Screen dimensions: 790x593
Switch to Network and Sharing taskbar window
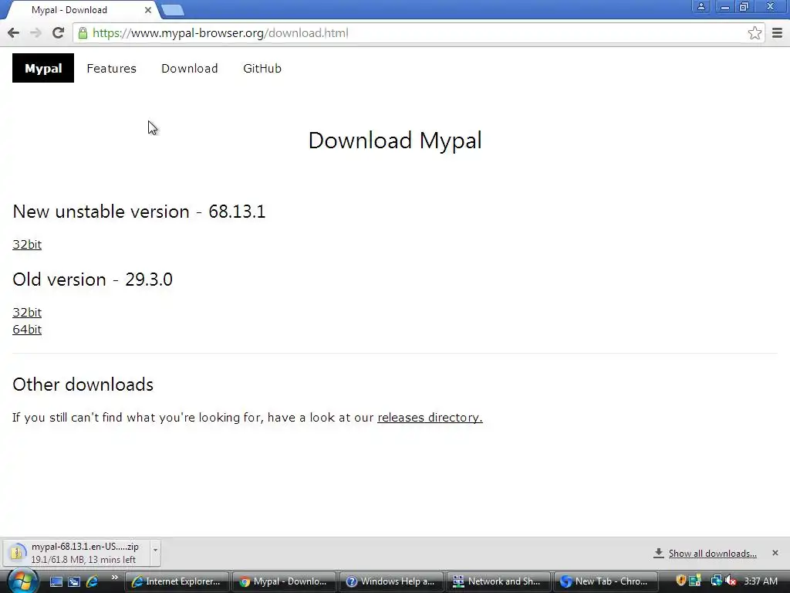[498, 582]
